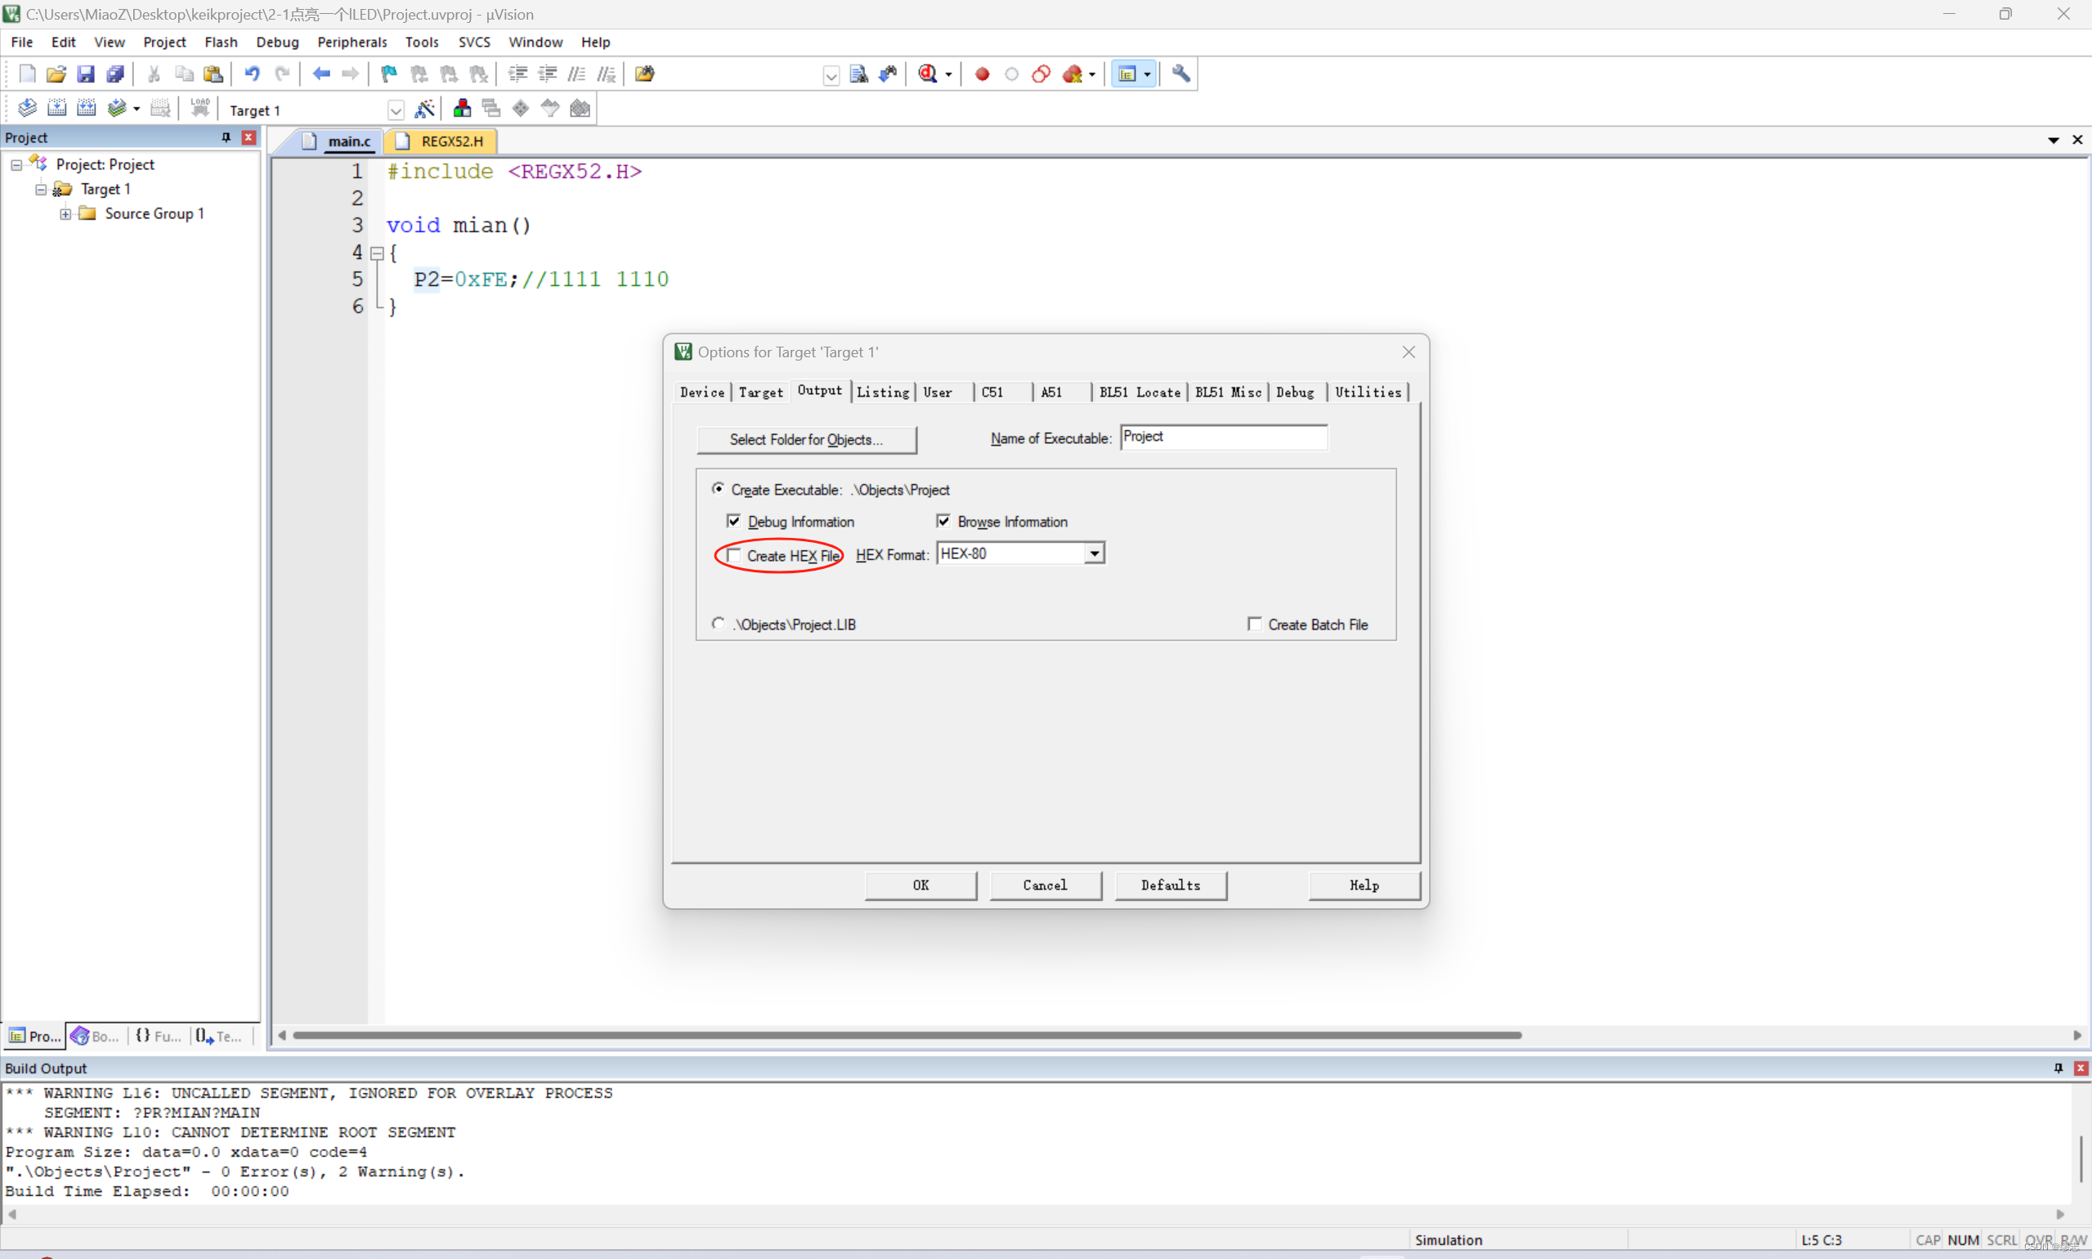2092x1259 pixels.
Task: Insert breakpoint with the red dot icon
Action: pyautogui.click(x=983, y=74)
